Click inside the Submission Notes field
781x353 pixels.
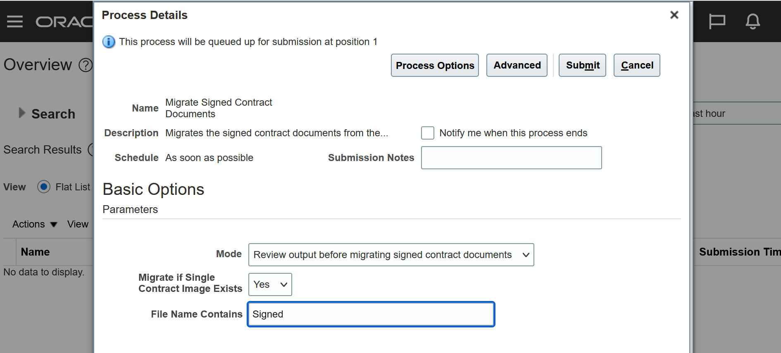coord(511,158)
